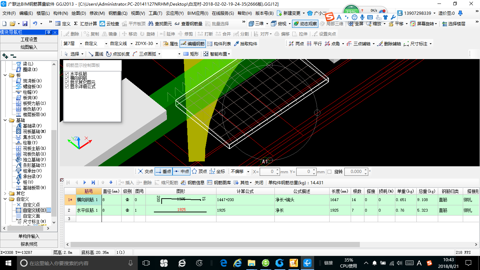Tick the 旋转 rotate checkbox

click(329, 172)
